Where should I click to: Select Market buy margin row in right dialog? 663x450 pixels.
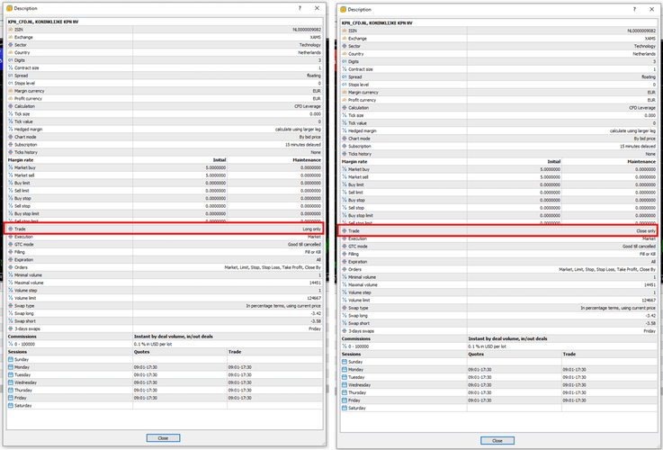tap(497, 169)
